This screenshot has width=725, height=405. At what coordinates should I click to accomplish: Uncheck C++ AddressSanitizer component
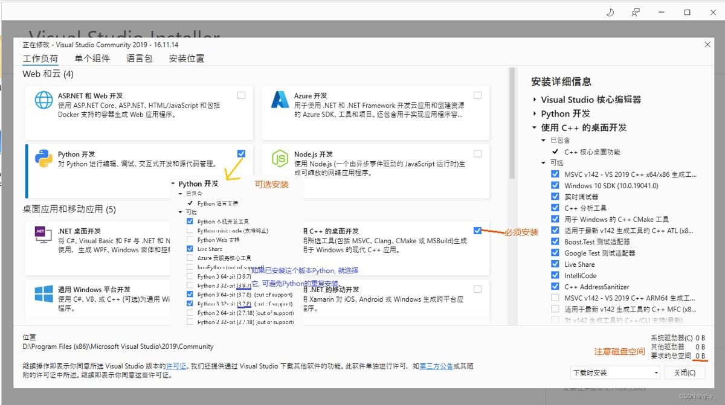(555, 287)
